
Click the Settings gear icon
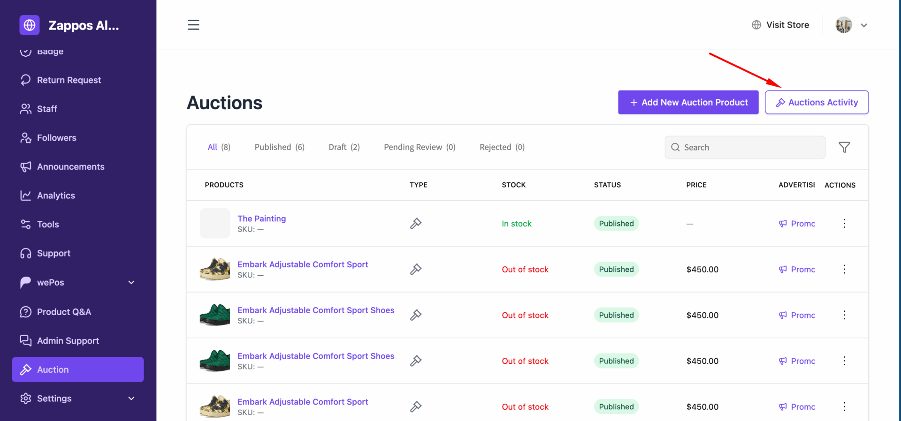click(26, 398)
